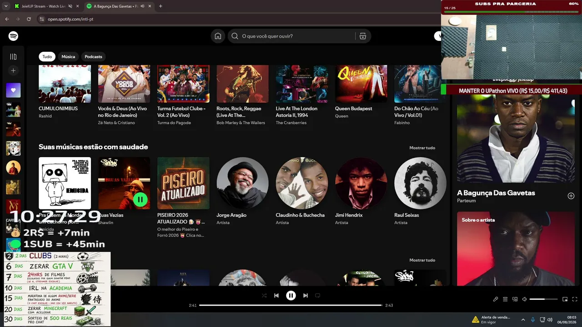This screenshot has height=327, width=582.
Task: Open the play queue icon
Action: point(505,299)
